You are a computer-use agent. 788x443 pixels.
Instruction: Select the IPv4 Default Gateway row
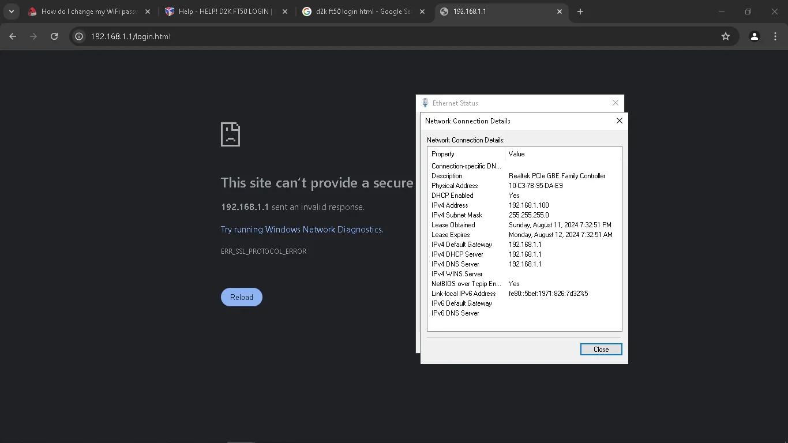coord(524,245)
